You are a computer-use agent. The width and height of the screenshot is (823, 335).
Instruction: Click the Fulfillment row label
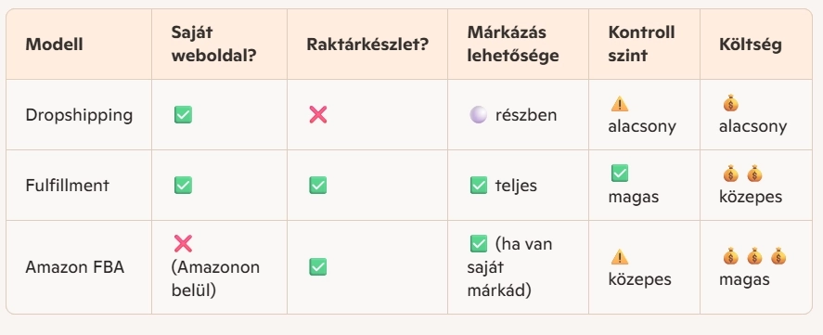pos(67,186)
